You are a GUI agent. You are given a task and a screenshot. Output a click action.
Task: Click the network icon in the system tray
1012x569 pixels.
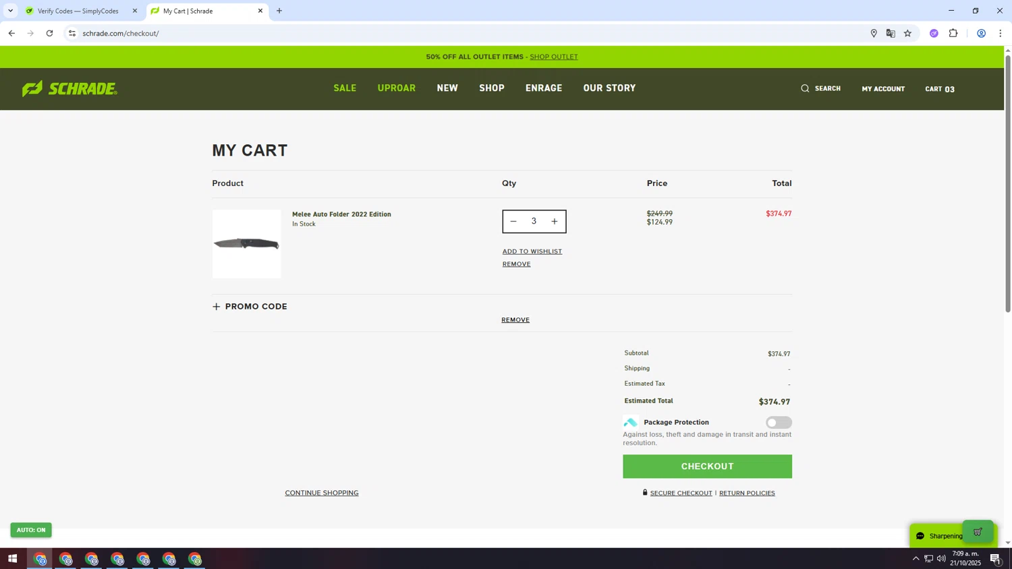pyautogui.click(x=928, y=559)
